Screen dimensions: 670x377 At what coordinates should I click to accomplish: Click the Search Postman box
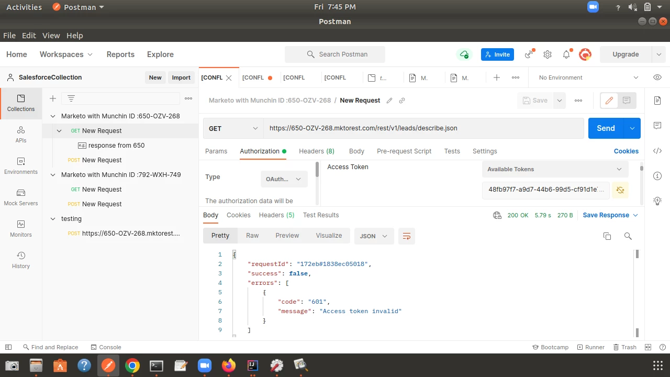[x=335, y=54]
